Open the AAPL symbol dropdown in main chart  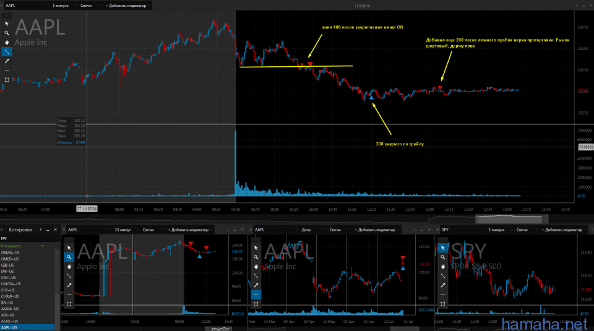coord(27,6)
